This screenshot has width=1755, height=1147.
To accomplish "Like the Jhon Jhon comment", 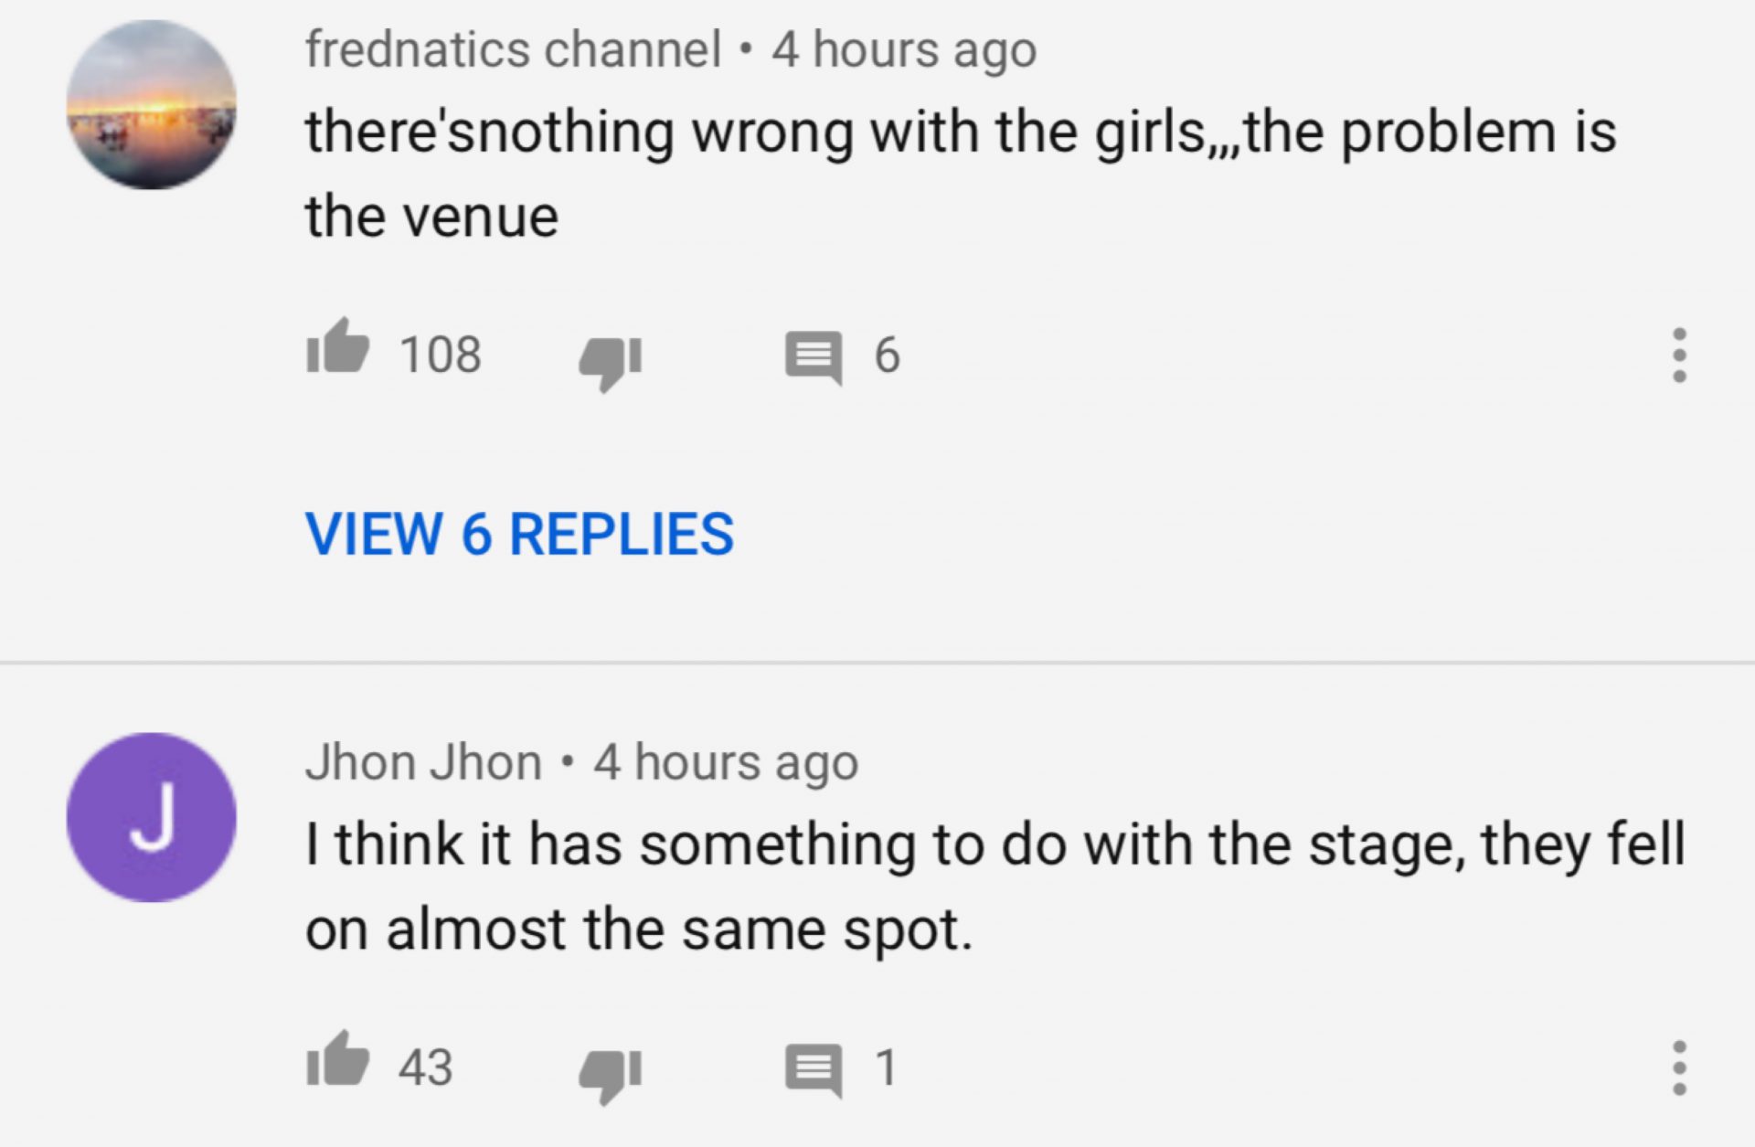I will click(338, 1062).
